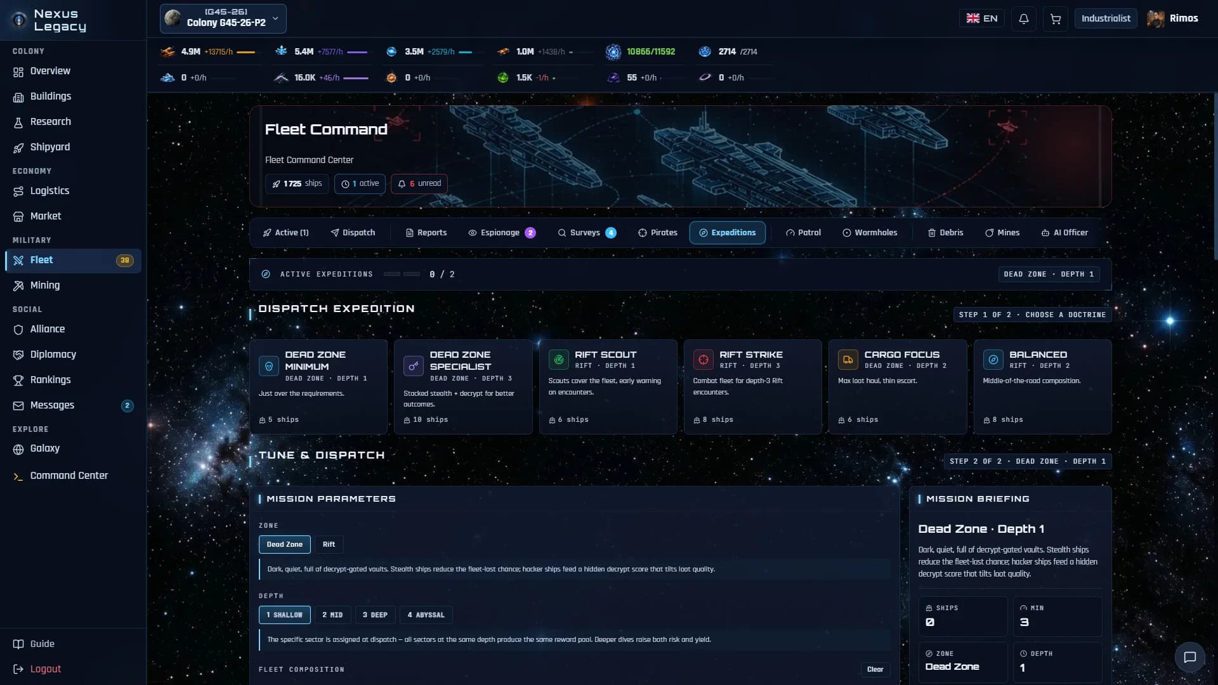Click the Rift Scout doctrine icon
1218x685 pixels.
coord(558,360)
